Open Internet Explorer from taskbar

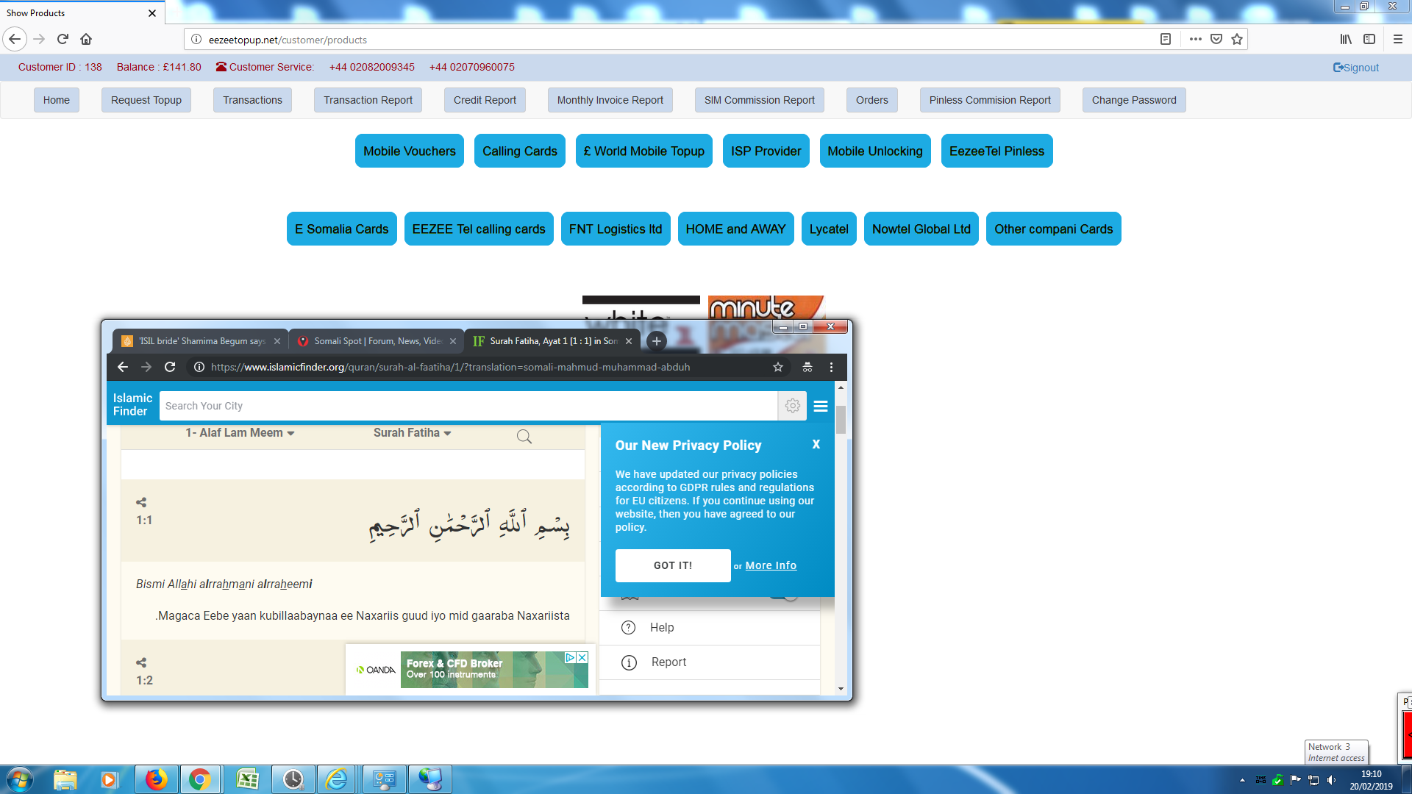coord(336,779)
